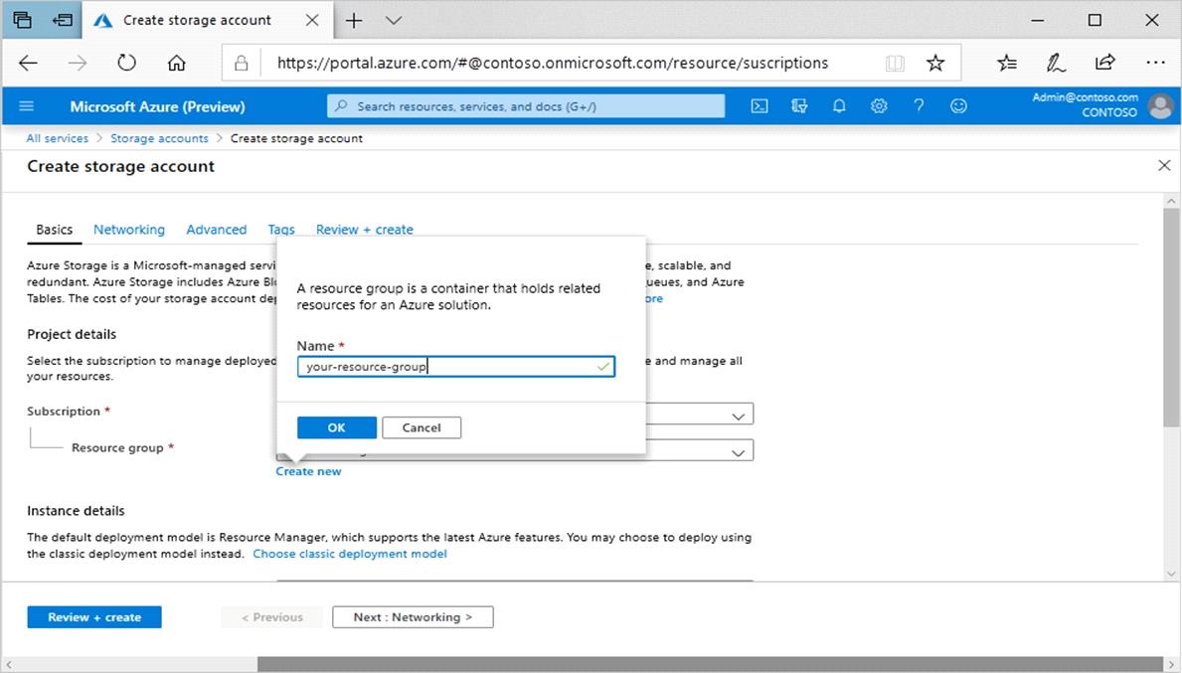Image resolution: width=1182 pixels, height=673 pixels.
Task: Cancel the new resource group dialog
Action: [x=422, y=427]
